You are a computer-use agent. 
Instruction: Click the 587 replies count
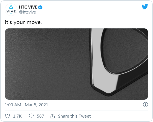[40, 116]
